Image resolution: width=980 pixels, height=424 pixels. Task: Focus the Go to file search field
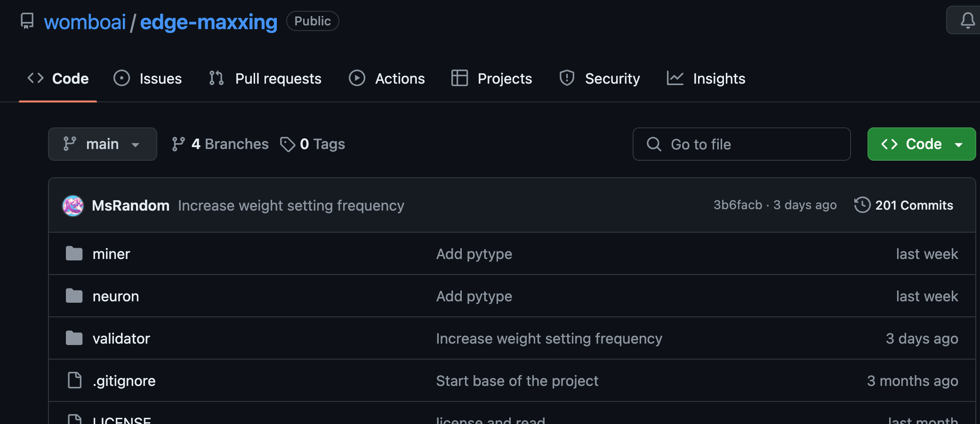point(741,144)
